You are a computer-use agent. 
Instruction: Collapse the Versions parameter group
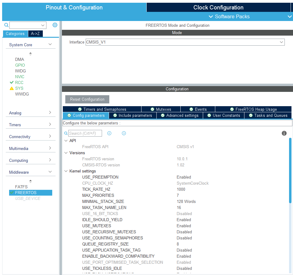[66, 153]
